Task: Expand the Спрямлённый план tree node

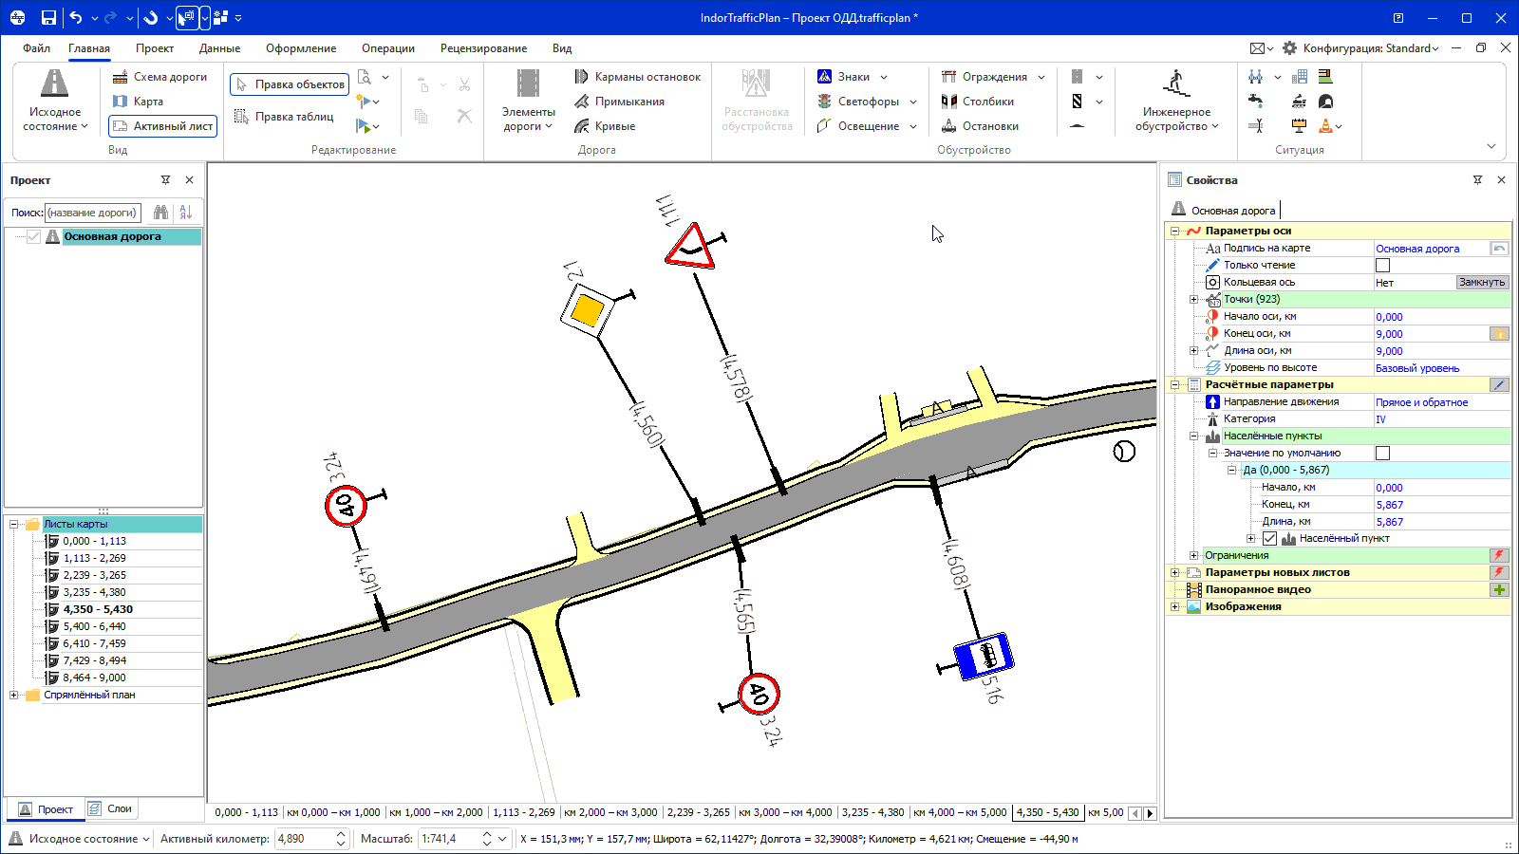Action: coord(14,695)
